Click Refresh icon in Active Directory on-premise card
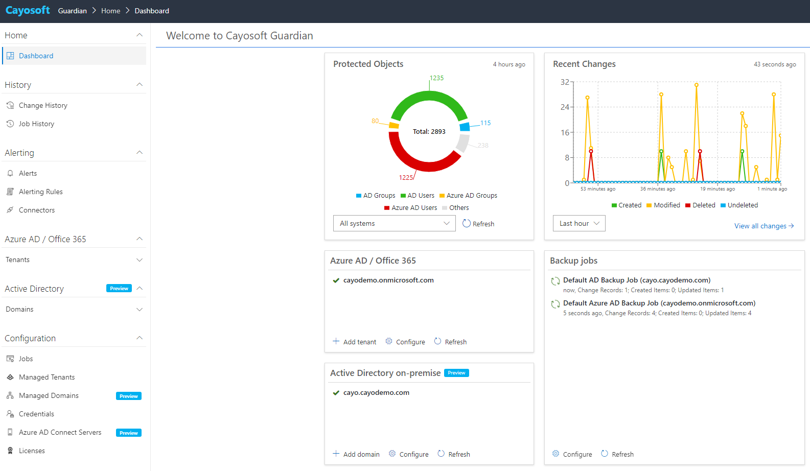This screenshot has width=810, height=471. tap(441, 454)
